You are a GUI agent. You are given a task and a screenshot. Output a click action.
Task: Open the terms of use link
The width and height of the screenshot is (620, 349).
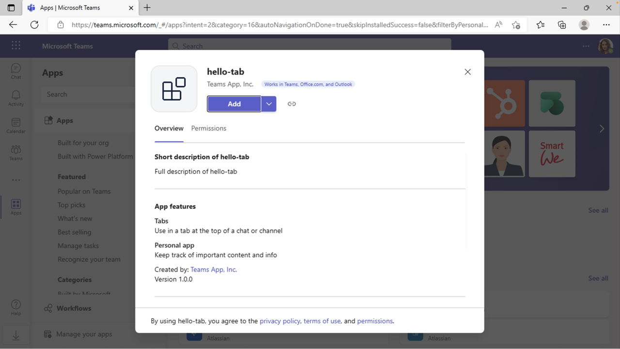tap(322, 321)
